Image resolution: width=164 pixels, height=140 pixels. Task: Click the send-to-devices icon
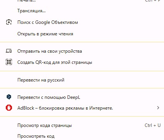click(9, 51)
